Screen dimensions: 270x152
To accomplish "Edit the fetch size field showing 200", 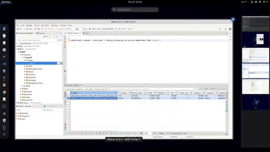I will pyautogui.click(x=148, y=133).
